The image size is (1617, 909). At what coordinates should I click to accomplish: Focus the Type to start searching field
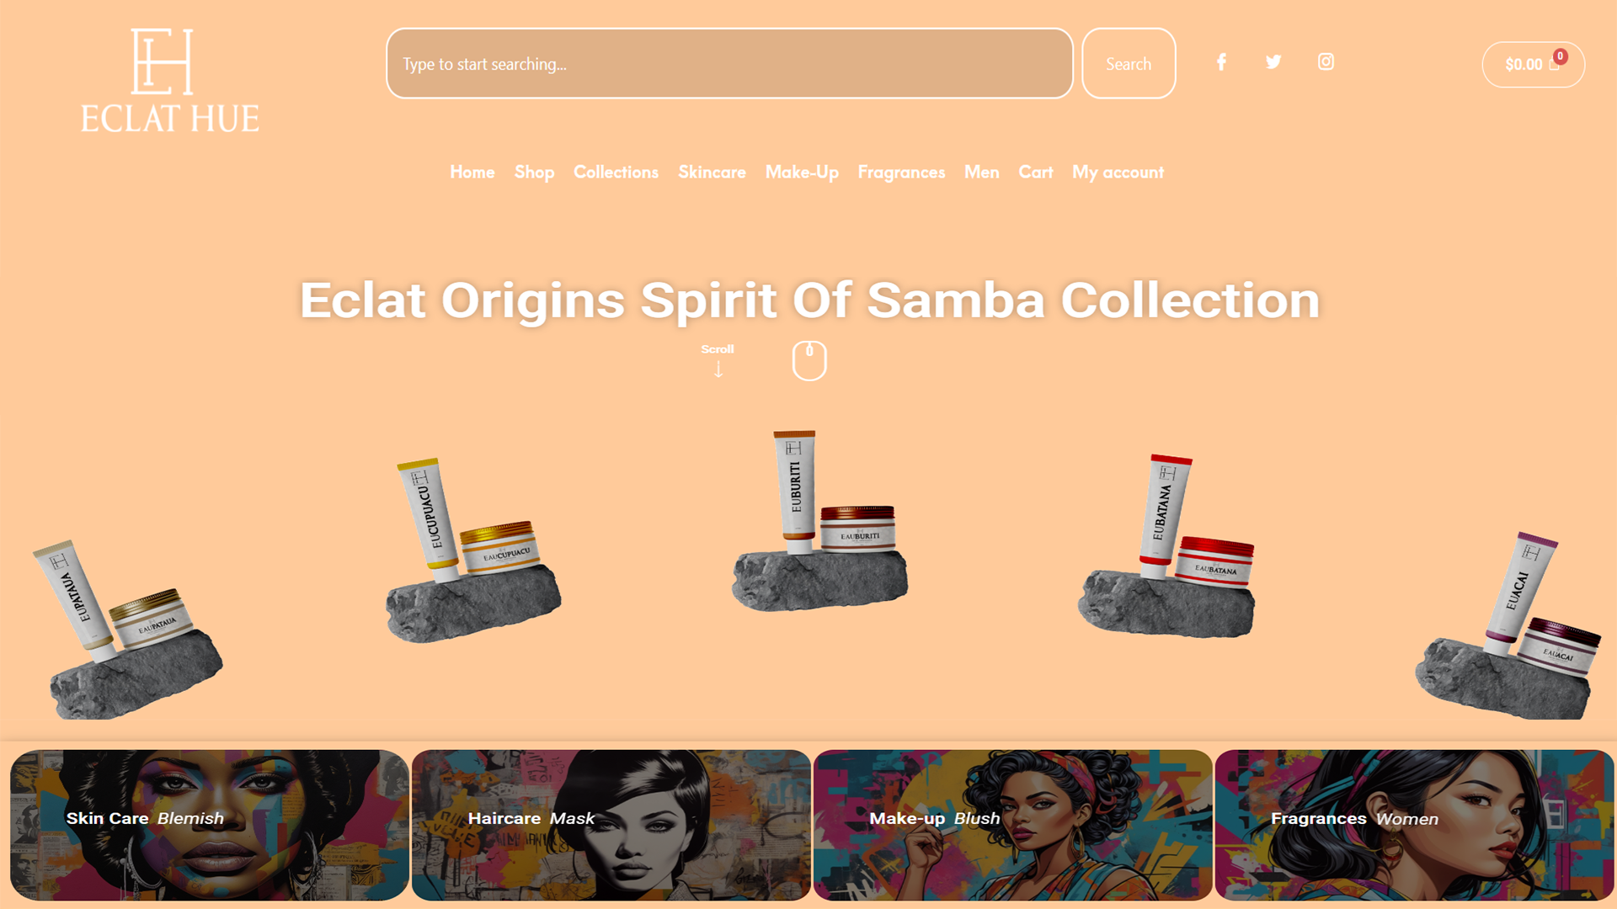pos(729,64)
